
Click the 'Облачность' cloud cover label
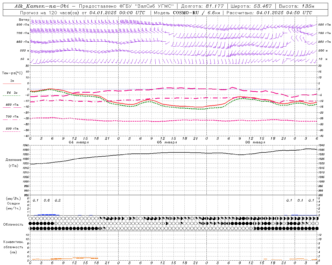click(x=13, y=224)
